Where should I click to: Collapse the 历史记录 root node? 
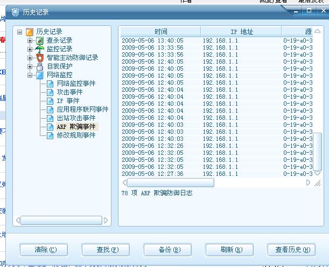click(x=19, y=32)
